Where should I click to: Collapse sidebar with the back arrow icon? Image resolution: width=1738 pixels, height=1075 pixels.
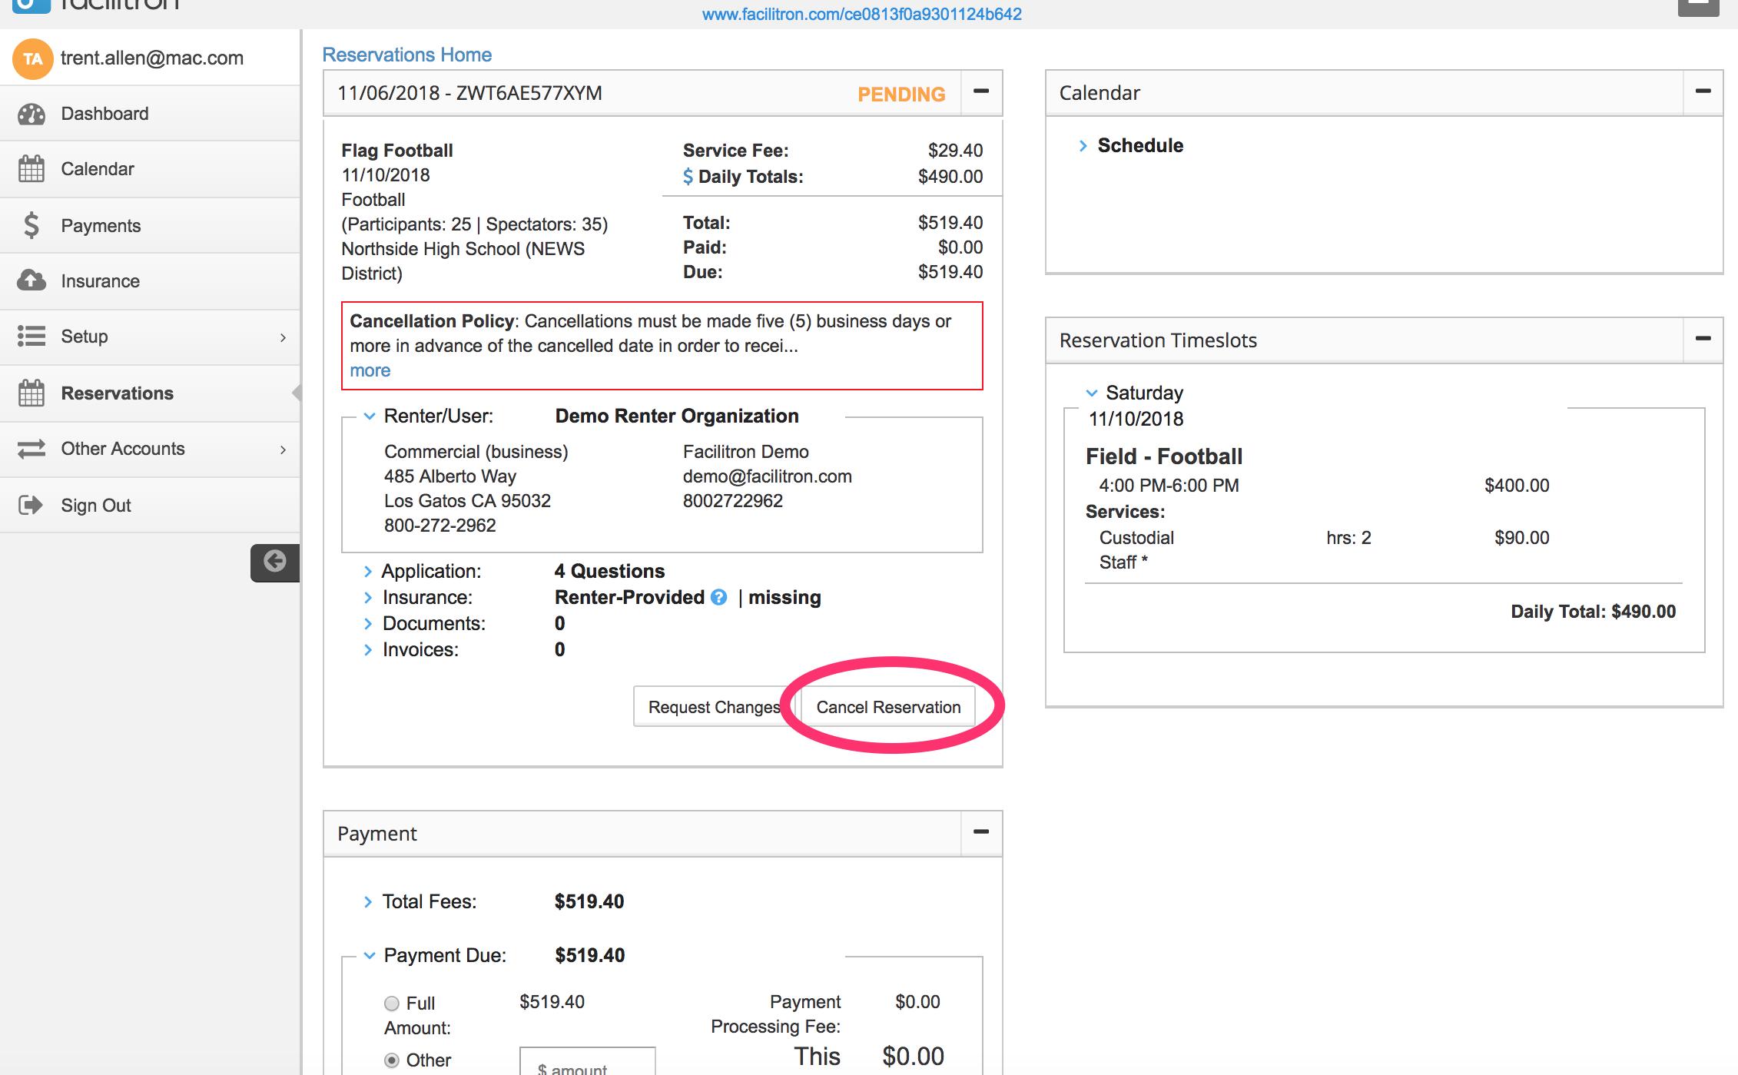point(274,562)
